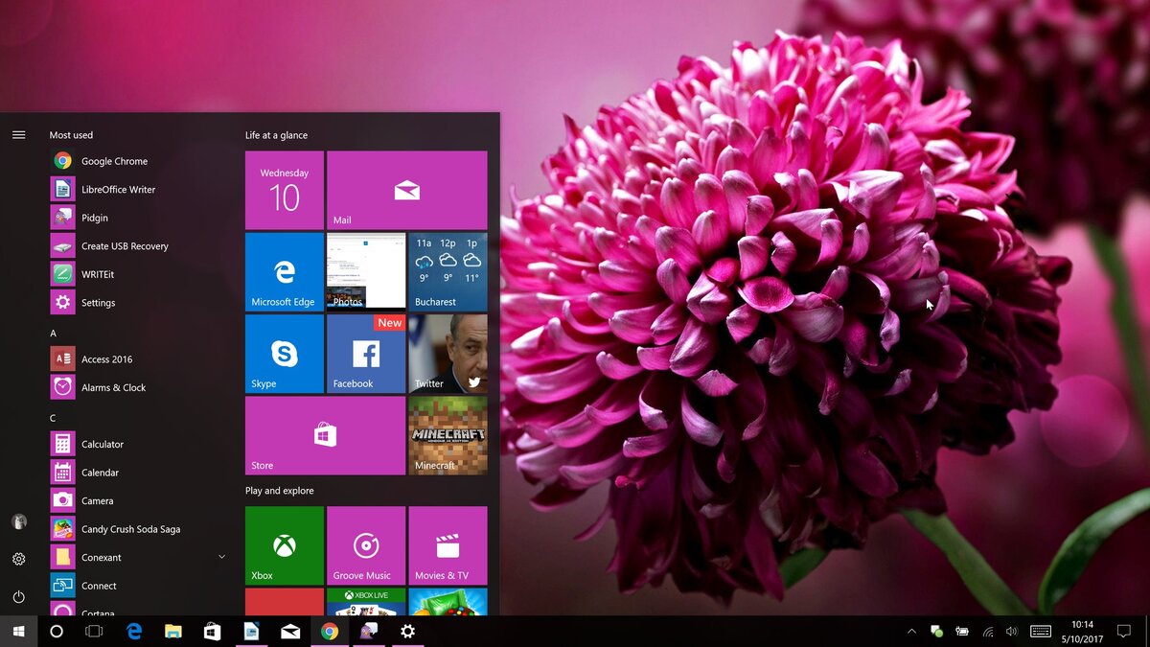Screen dimensions: 1150x647
Task: Launch Edge from the taskbar
Action: coord(134,631)
